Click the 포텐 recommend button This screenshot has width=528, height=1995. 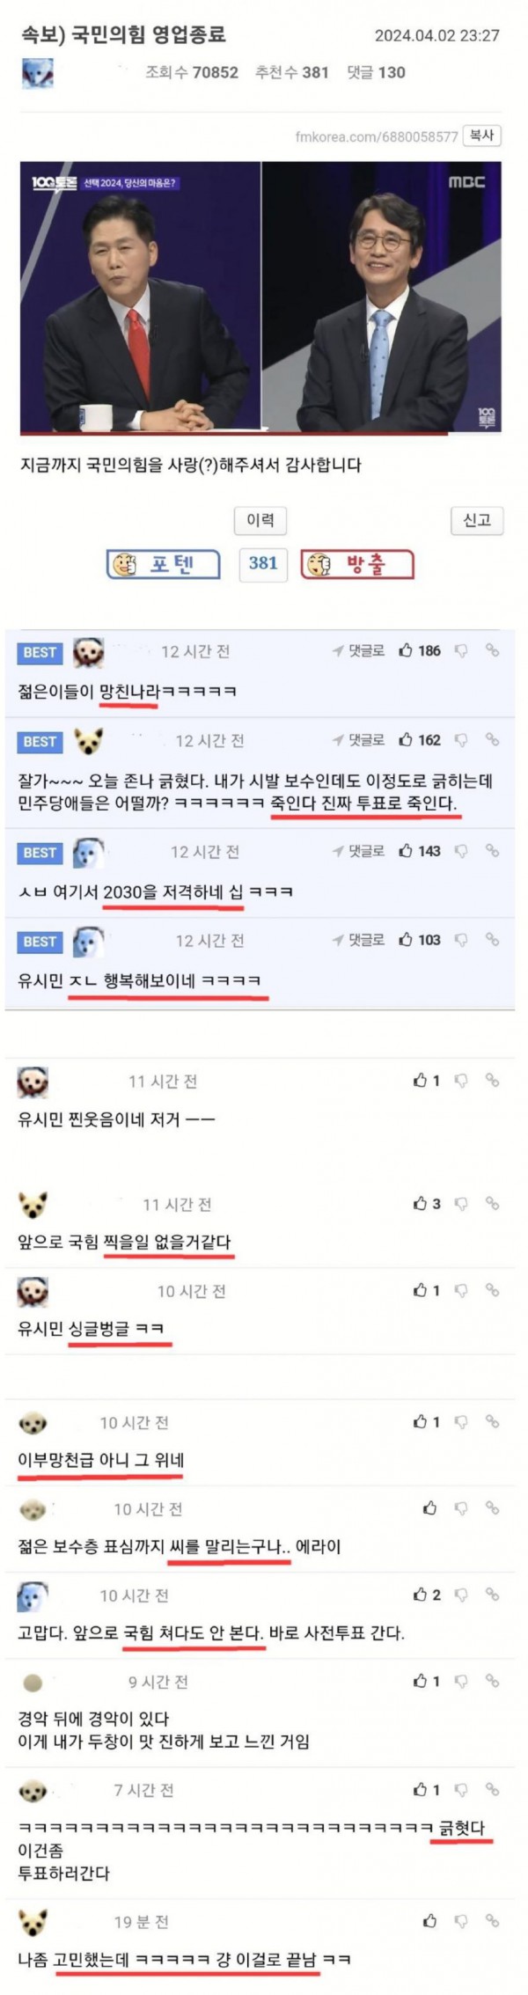(x=164, y=564)
